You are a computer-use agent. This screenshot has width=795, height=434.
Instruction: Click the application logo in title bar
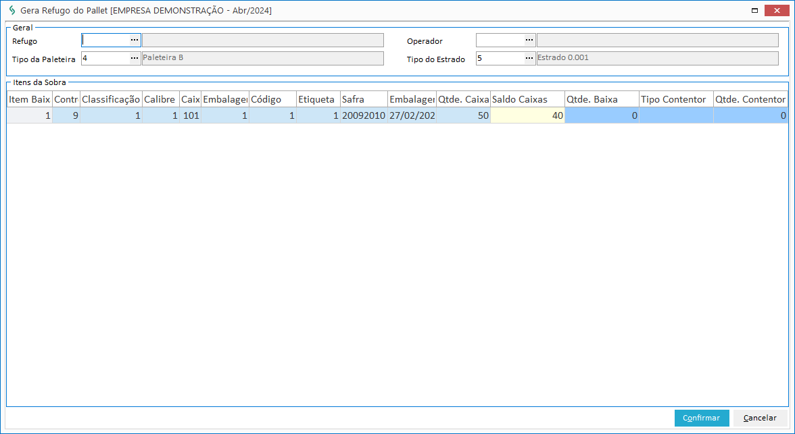12,10
